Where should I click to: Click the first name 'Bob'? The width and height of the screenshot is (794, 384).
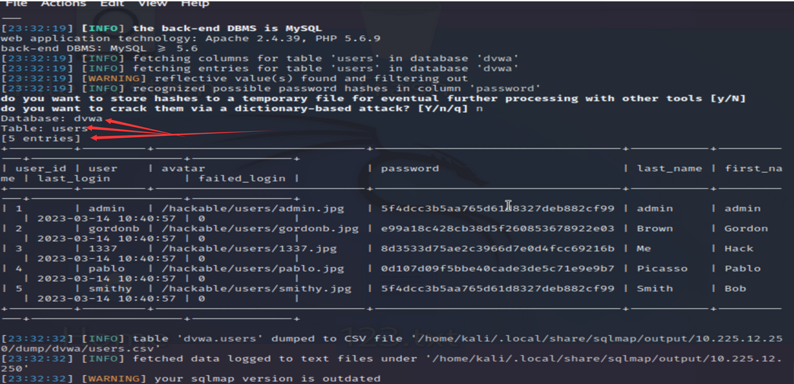click(x=736, y=289)
